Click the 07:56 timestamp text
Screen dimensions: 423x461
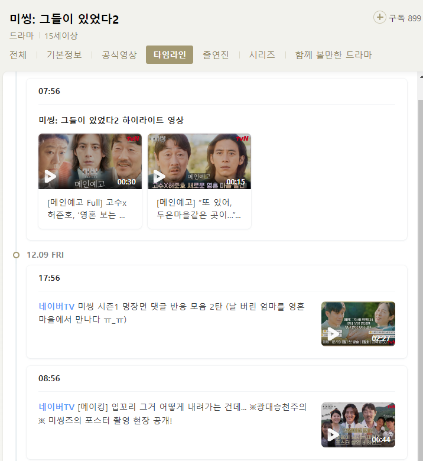click(x=49, y=91)
